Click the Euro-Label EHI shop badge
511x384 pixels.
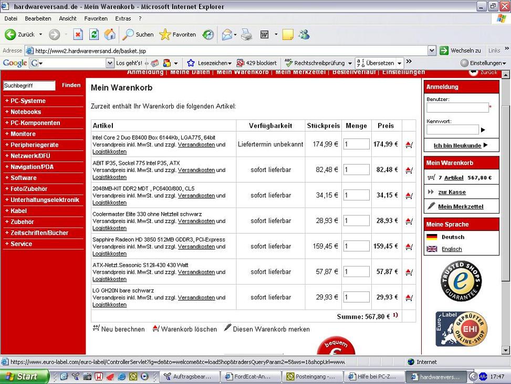pyautogui.click(x=461, y=329)
